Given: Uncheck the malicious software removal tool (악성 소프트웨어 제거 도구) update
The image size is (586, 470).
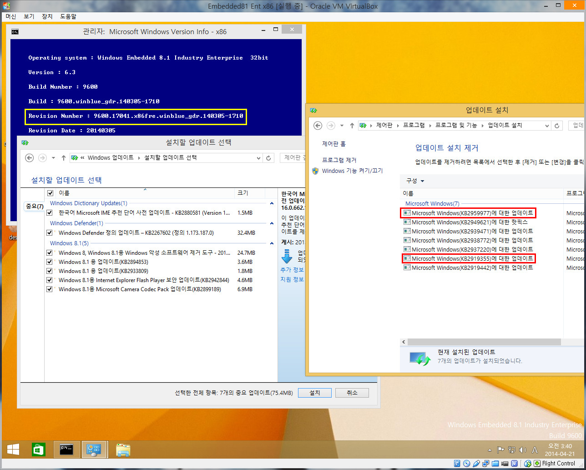Looking at the screenshot, I should click(50, 253).
